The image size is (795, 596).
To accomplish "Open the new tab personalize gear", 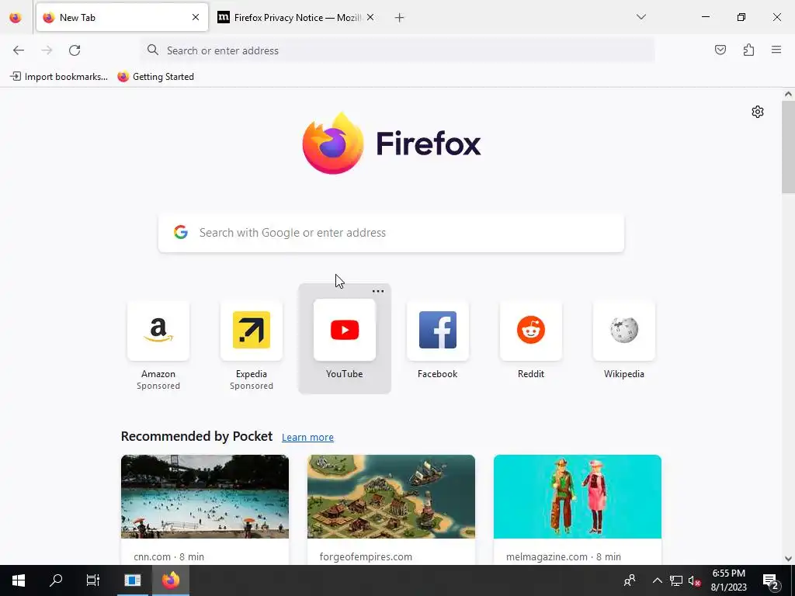I will point(758,112).
